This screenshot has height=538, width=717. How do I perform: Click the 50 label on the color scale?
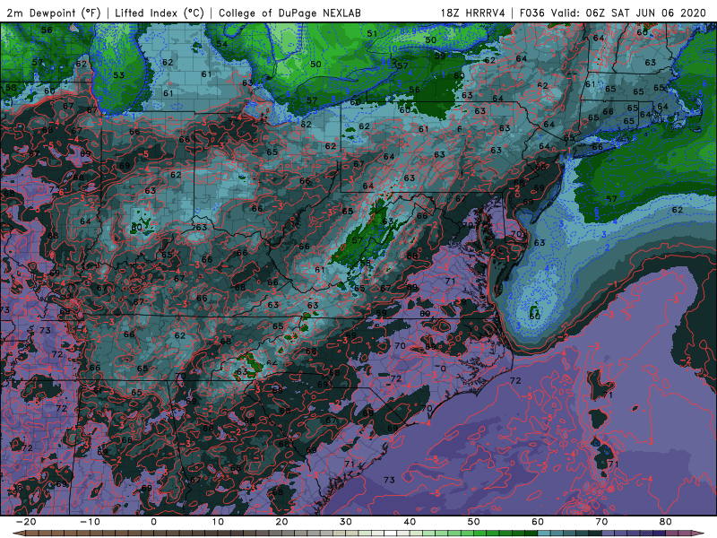(x=474, y=522)
